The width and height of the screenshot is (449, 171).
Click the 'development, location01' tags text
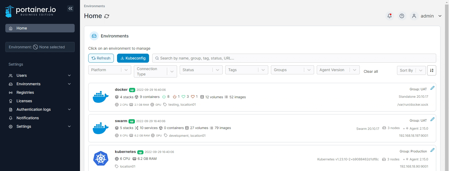coord(187,136)
